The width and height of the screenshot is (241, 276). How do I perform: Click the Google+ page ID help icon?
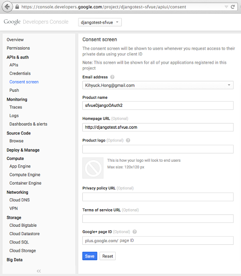(135, 232)
